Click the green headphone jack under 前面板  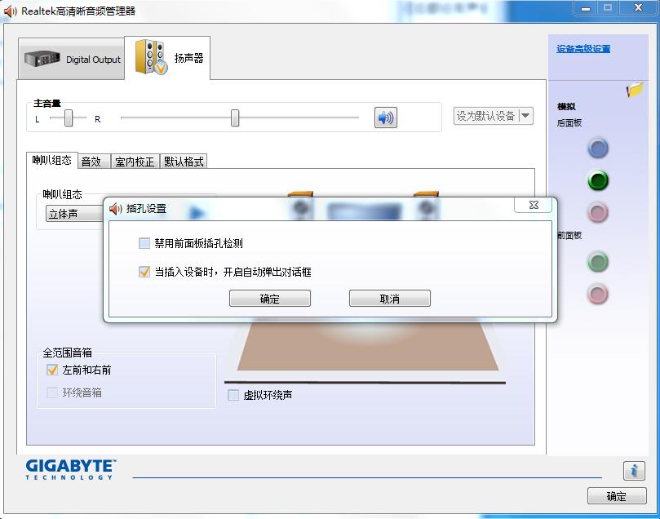click(x=597, y=262)
